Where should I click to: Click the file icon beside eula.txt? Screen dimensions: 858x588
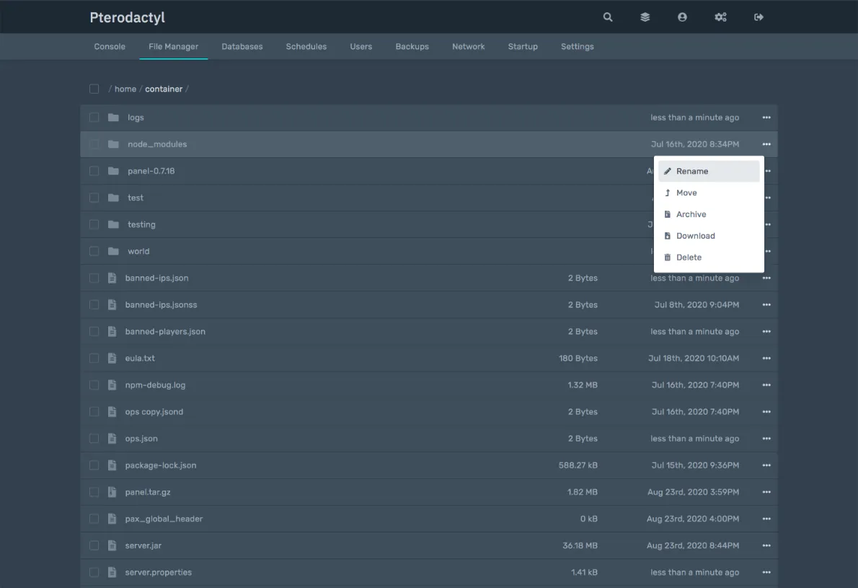point(112,359)
